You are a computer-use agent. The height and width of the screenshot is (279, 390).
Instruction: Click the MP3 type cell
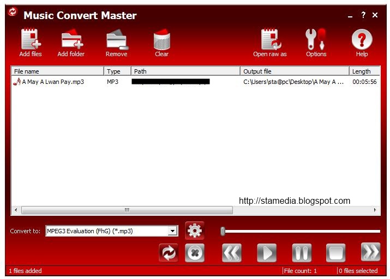(113, 82)
